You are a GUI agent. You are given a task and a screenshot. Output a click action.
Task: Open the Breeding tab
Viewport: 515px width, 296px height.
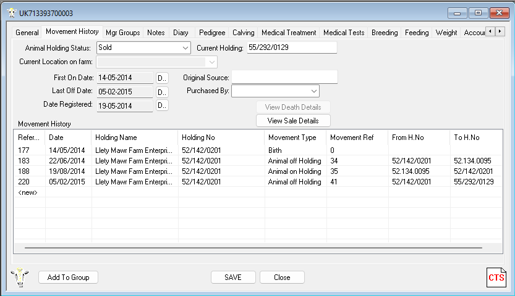click(385, 33)
